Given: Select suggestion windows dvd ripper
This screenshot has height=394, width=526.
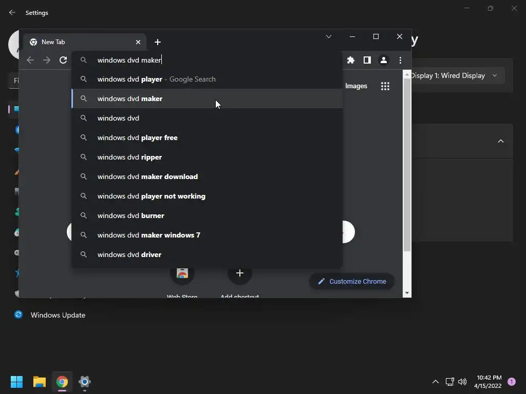Looking at the screenshot, I should (208, 157).
